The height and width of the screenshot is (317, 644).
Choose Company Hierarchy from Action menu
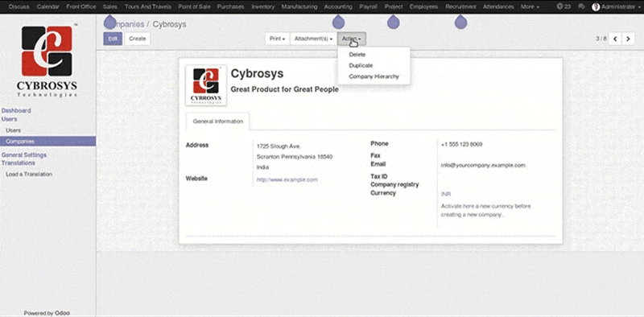click(x=374, y=76)
